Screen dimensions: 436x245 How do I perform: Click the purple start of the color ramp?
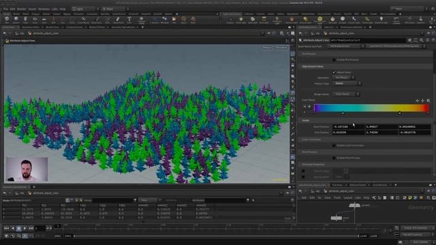point(315,108)
